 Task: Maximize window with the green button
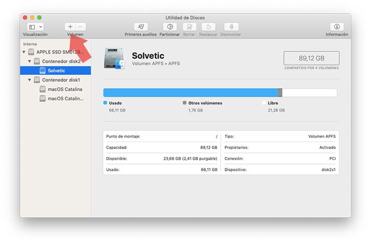click(40, 18)
